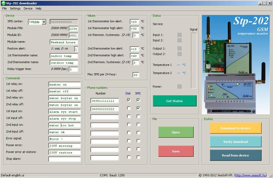The height and width of the screenshot is (178, 273).
Task: Click 1st thermometer hysteresis field
Action: pyautogui.click(x=136, y=35)
